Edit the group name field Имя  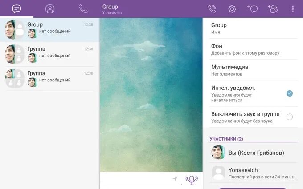(254, 28)
